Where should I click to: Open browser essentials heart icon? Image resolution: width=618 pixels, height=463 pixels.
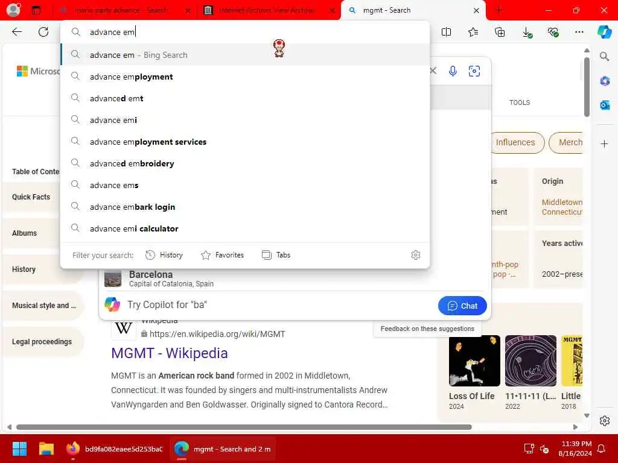pos(553,32)
